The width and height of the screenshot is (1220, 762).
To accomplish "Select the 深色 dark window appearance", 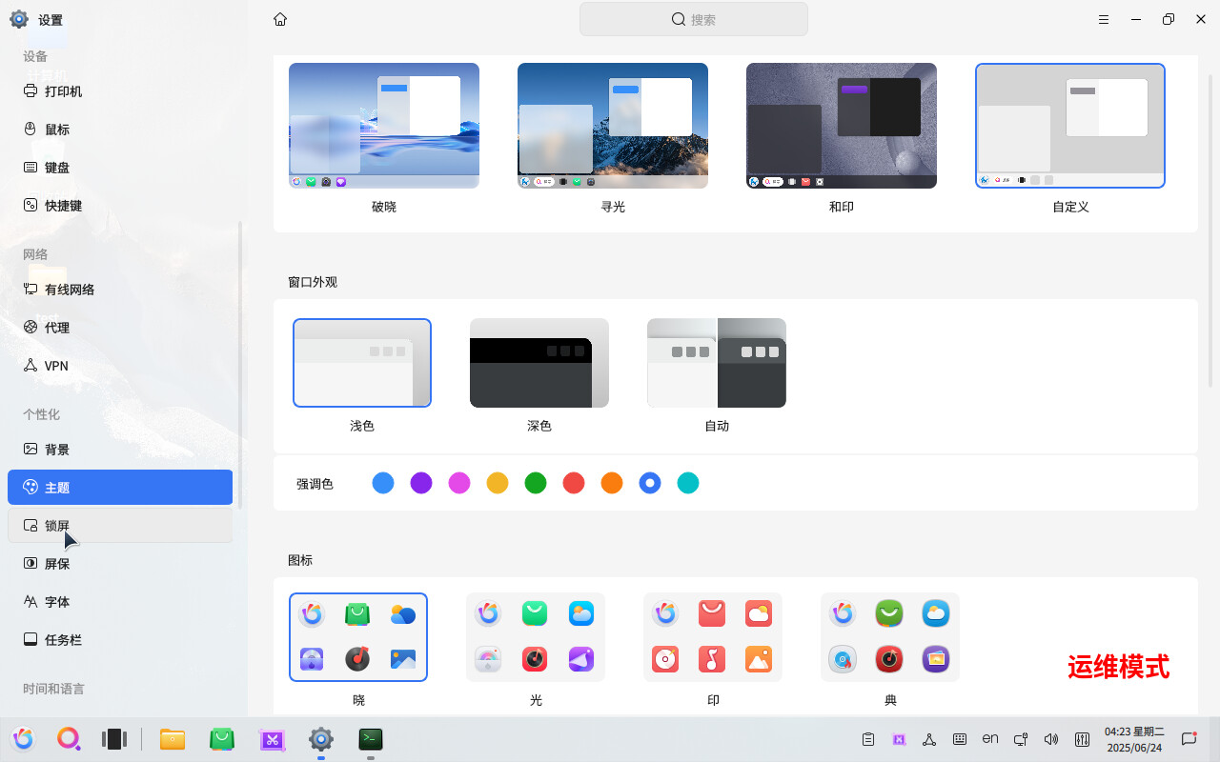I will pyautogui.click(x=539, y=363).
